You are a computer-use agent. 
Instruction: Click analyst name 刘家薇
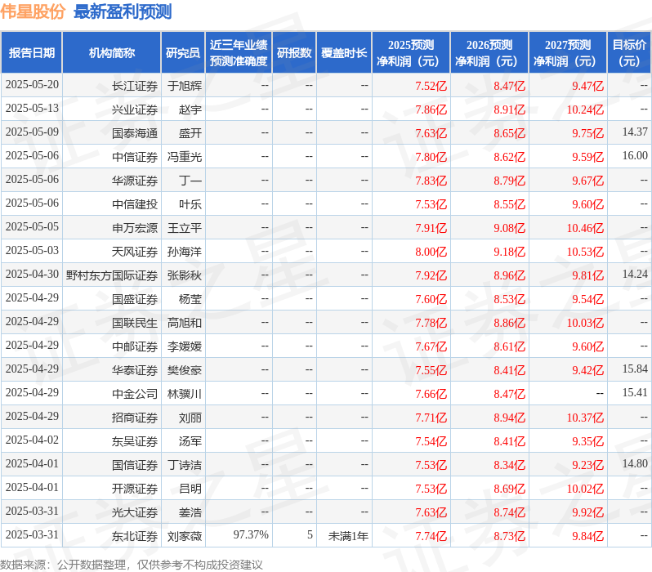(184, 536)
